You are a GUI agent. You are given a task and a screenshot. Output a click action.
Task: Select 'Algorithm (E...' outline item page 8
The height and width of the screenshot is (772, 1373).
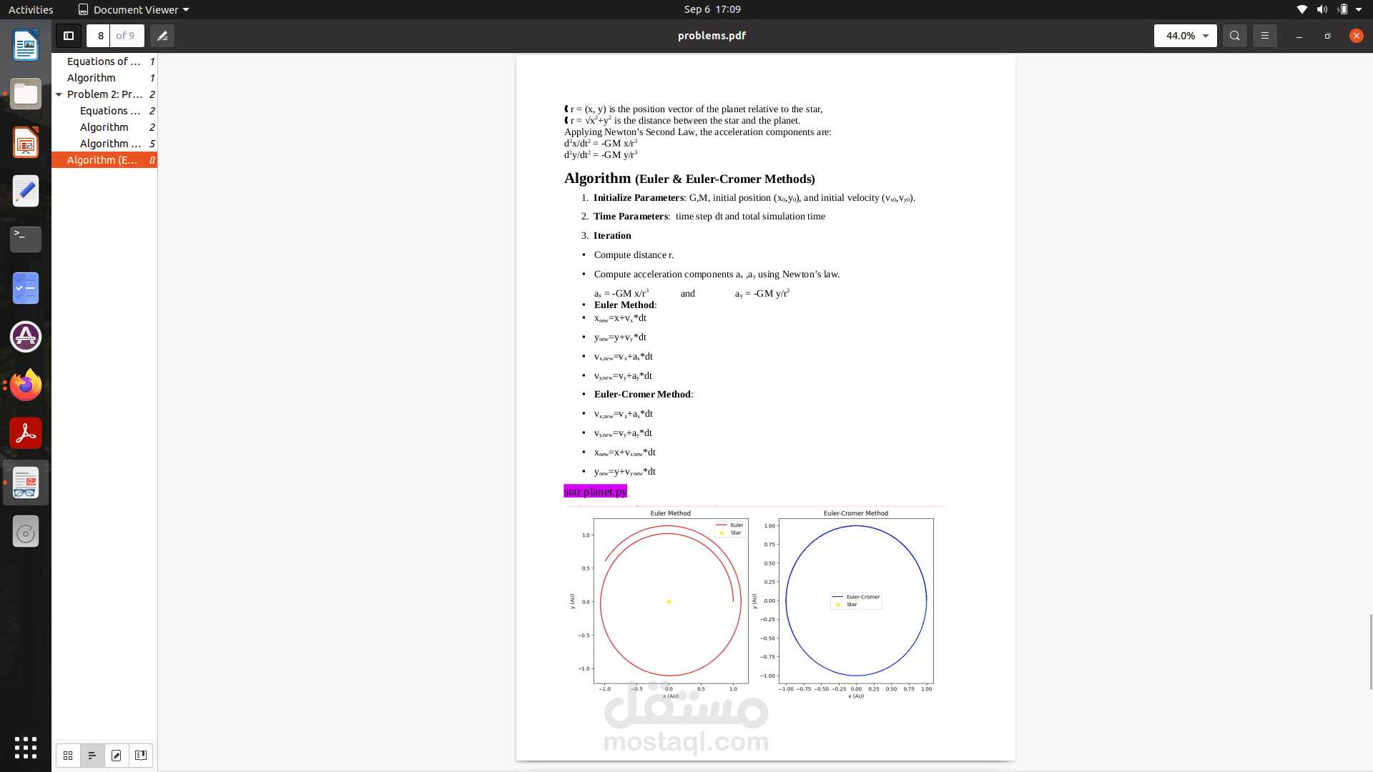[104, 160]
